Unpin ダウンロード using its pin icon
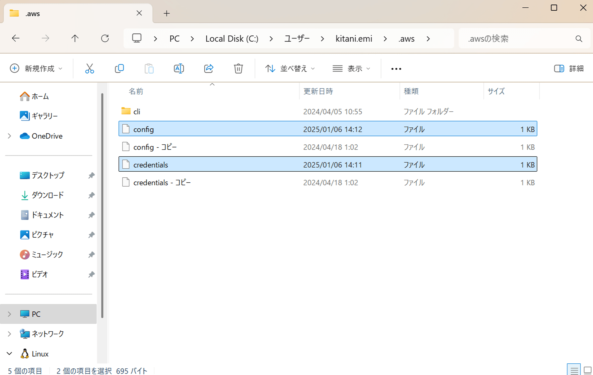Screen dimensions: 593x375 [x=91, y=195]
